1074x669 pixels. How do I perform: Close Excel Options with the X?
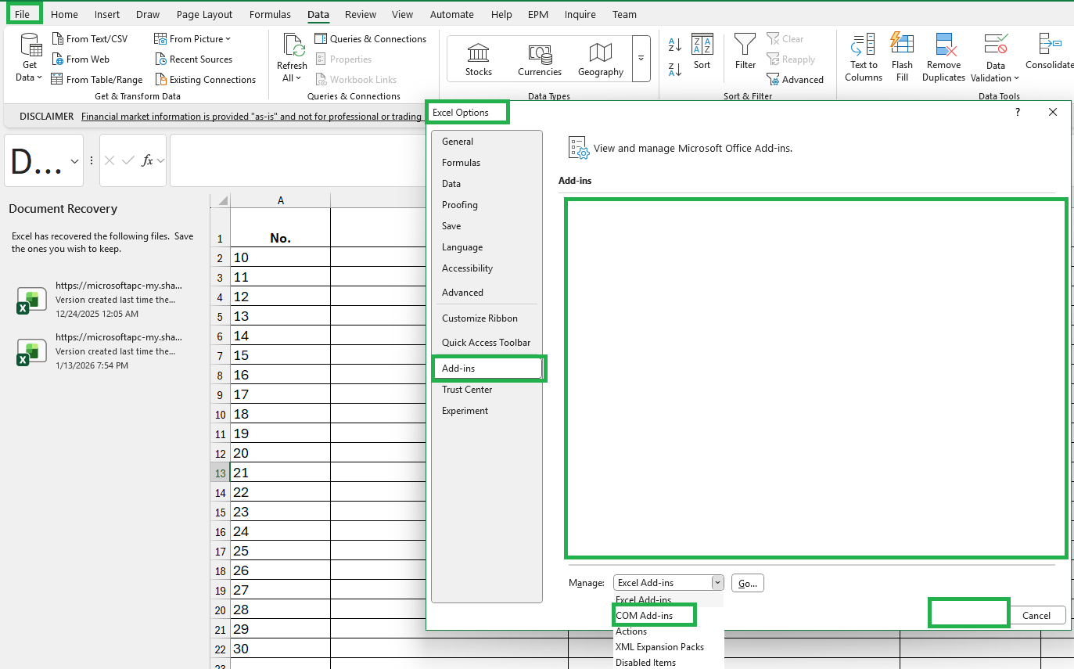1053,112
